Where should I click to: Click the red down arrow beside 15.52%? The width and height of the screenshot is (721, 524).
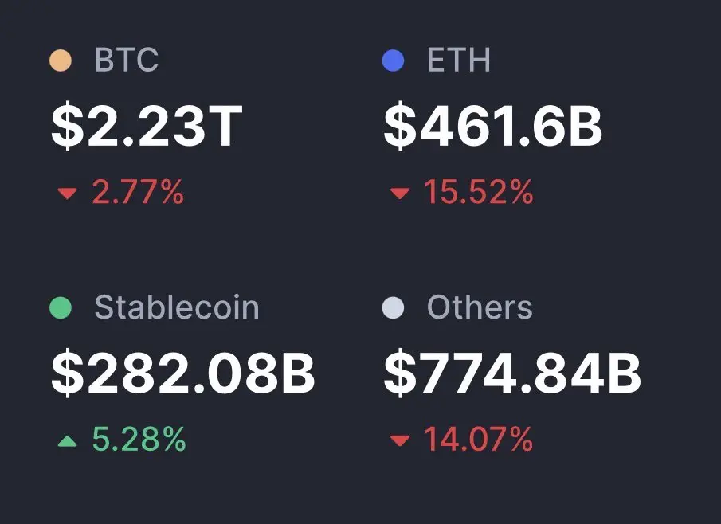[x=400, y=194]
